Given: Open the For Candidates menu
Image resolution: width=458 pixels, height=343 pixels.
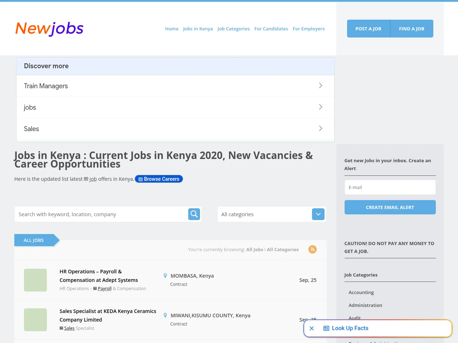Looking at the screenshot, I should tap(271, 29).
